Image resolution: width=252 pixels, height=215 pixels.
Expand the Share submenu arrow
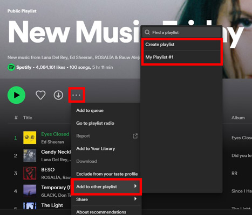(x=135, y=199)
